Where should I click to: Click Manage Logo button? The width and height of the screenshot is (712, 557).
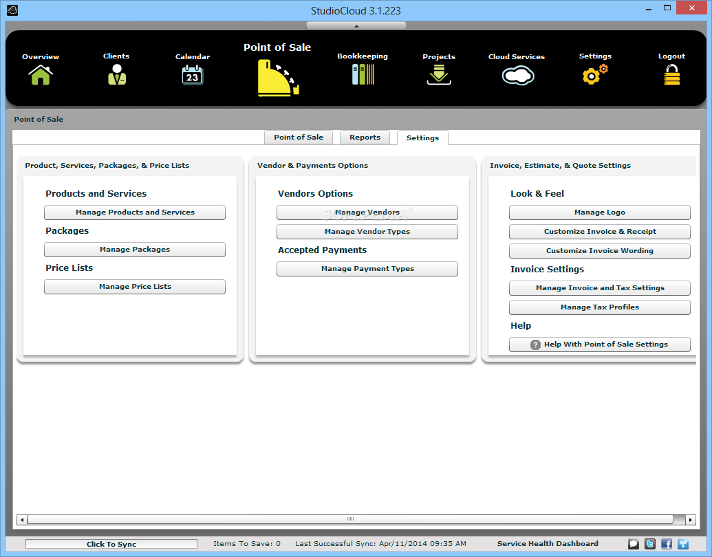600,212
